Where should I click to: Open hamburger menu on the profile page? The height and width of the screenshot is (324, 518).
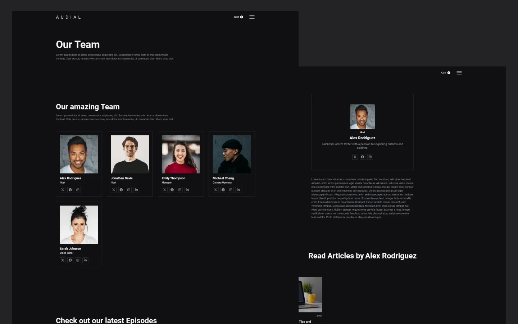(x=459, y=73)
